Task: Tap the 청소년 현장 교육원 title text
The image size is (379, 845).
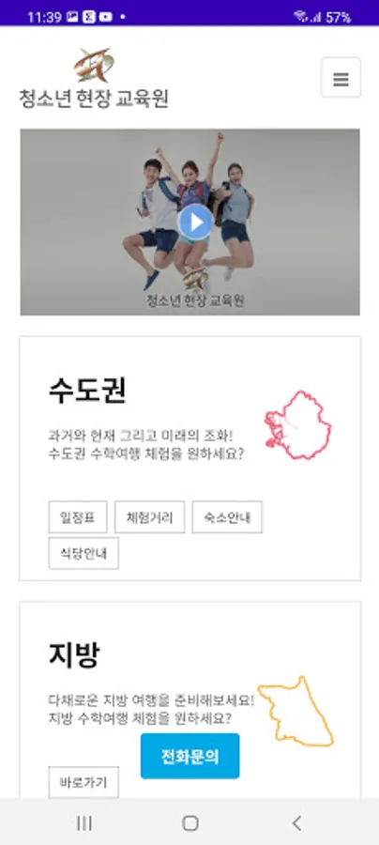Action: tap(94, 99)
